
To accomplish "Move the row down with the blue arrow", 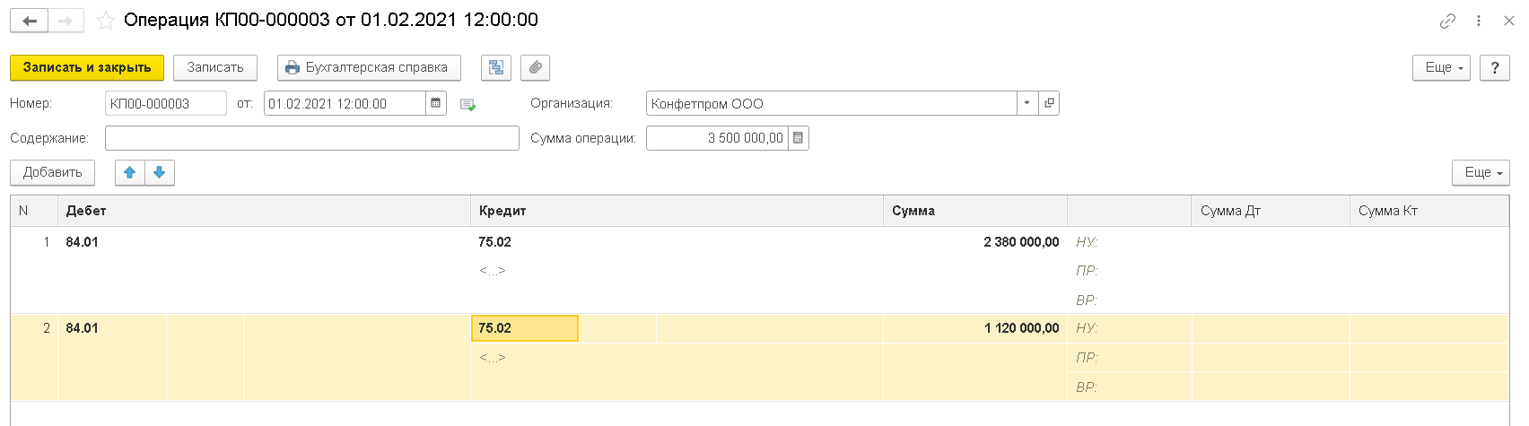I will [x=159, y=172].
